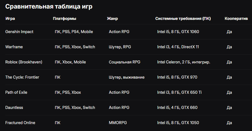The height and width of the screenshot is (131, 252).
Task: Select 'Intel i5, 8 ГБ, GTX 970' requirements
Action: (177, 77)
